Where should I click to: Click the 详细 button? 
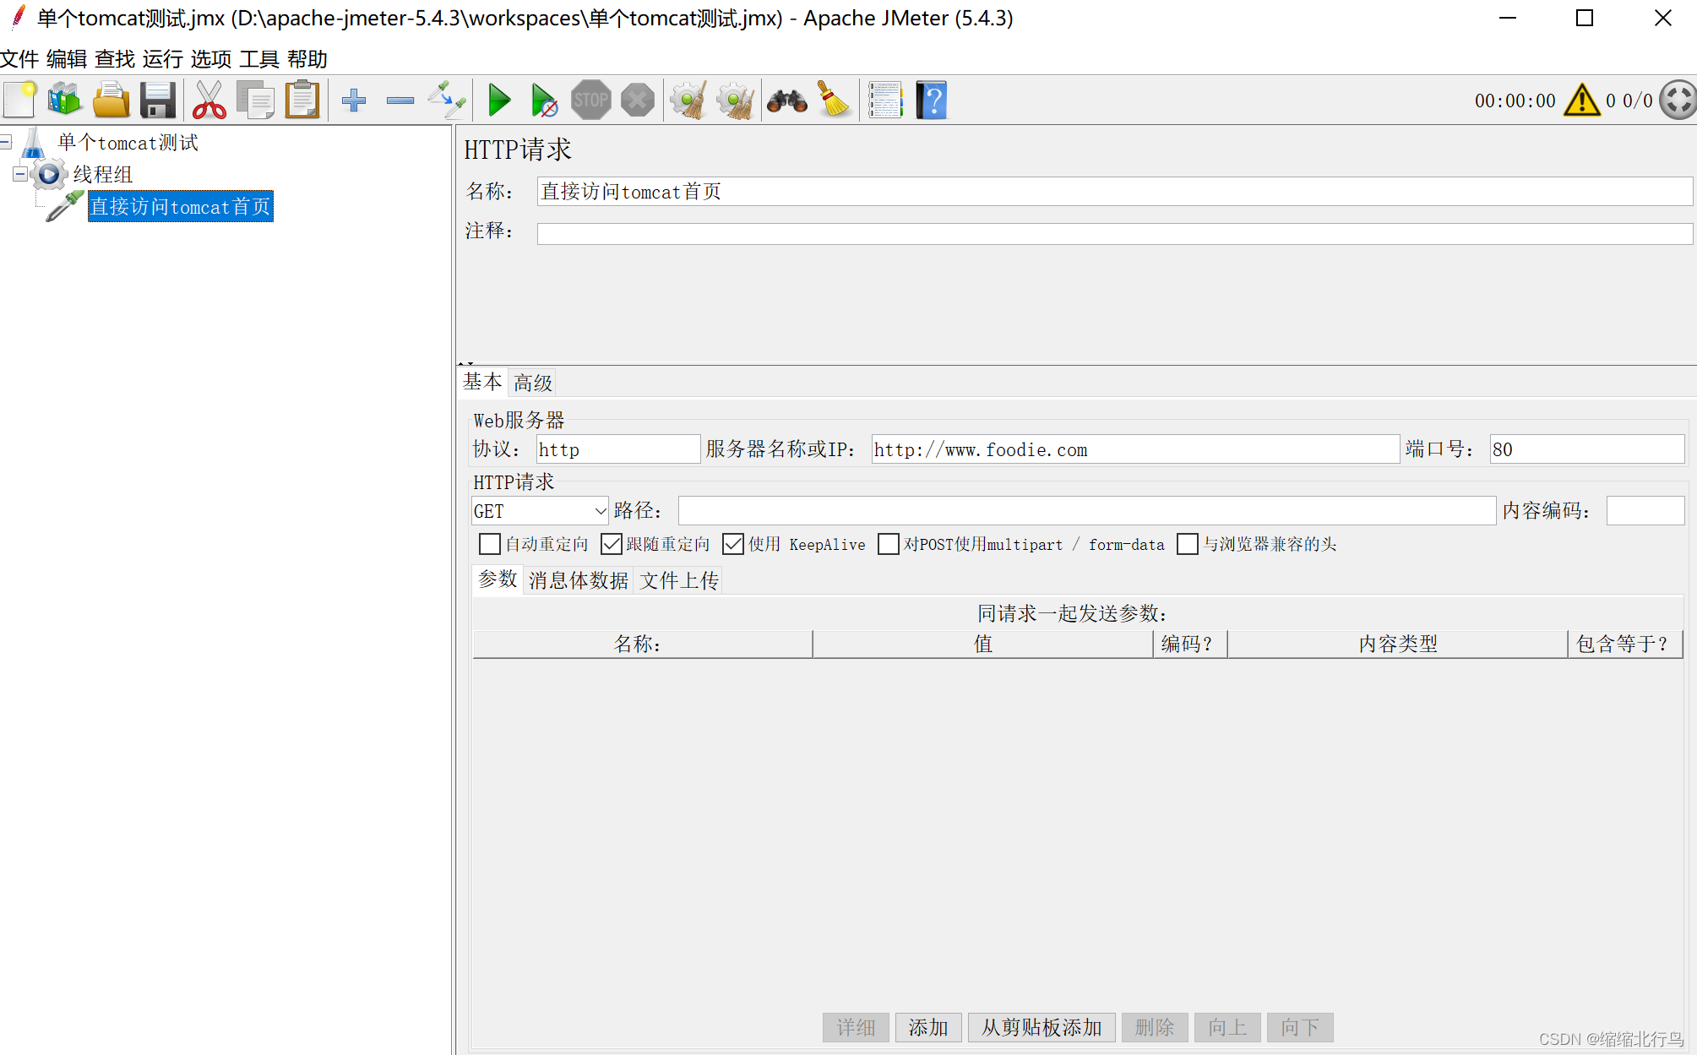[856, 1027]
